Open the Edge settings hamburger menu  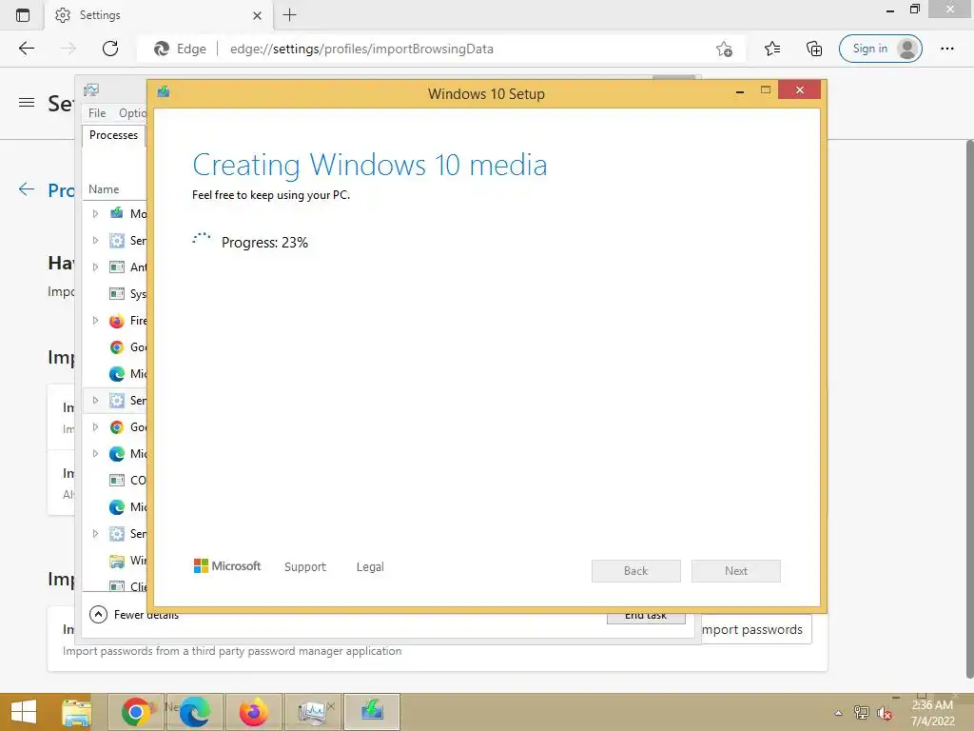[x=27, y=103]
